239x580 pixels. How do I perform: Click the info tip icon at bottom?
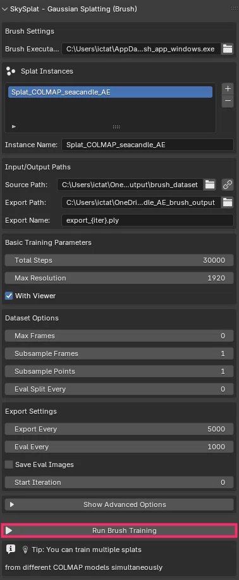11,550
